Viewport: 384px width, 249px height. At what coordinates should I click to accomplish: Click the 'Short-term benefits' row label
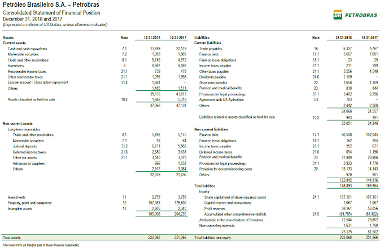(x=213, y=83)
